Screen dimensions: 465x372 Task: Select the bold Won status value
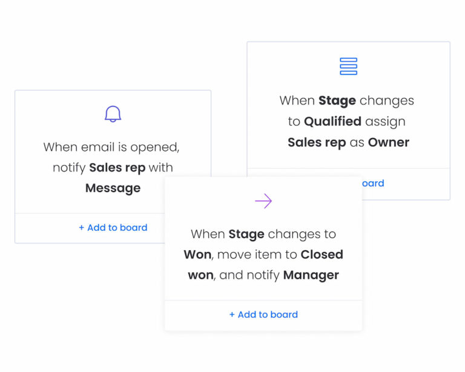click(197, 254)
